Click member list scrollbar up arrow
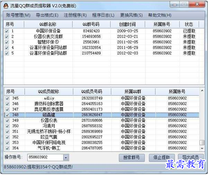Viewport: 208px width, 175px height. 202,91
